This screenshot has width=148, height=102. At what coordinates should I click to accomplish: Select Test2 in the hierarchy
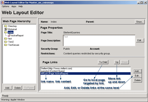pyautogui.click(x=11, y=42)
